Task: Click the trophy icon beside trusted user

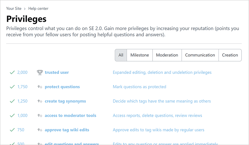Action: click(x=40, y=72)
